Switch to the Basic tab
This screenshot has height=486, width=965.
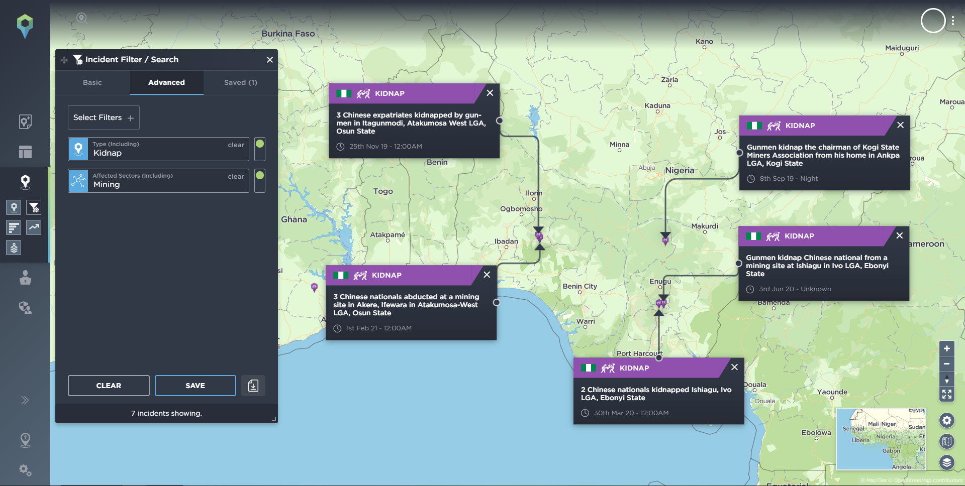point(92,82)
